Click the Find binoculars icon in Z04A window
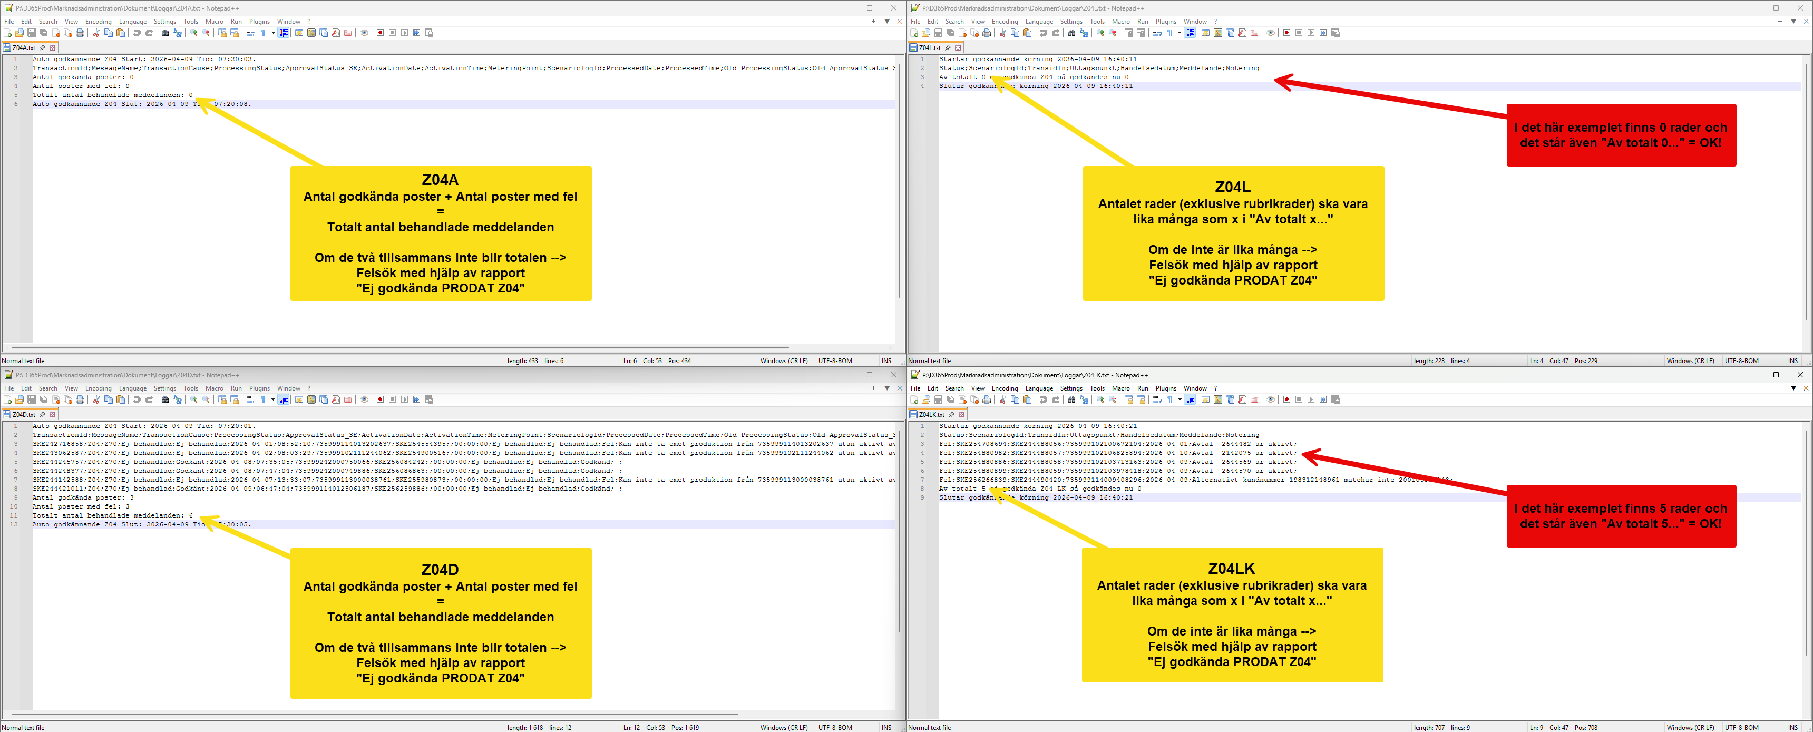Screen dimensions: 1813x732 (x=165, y=32)
